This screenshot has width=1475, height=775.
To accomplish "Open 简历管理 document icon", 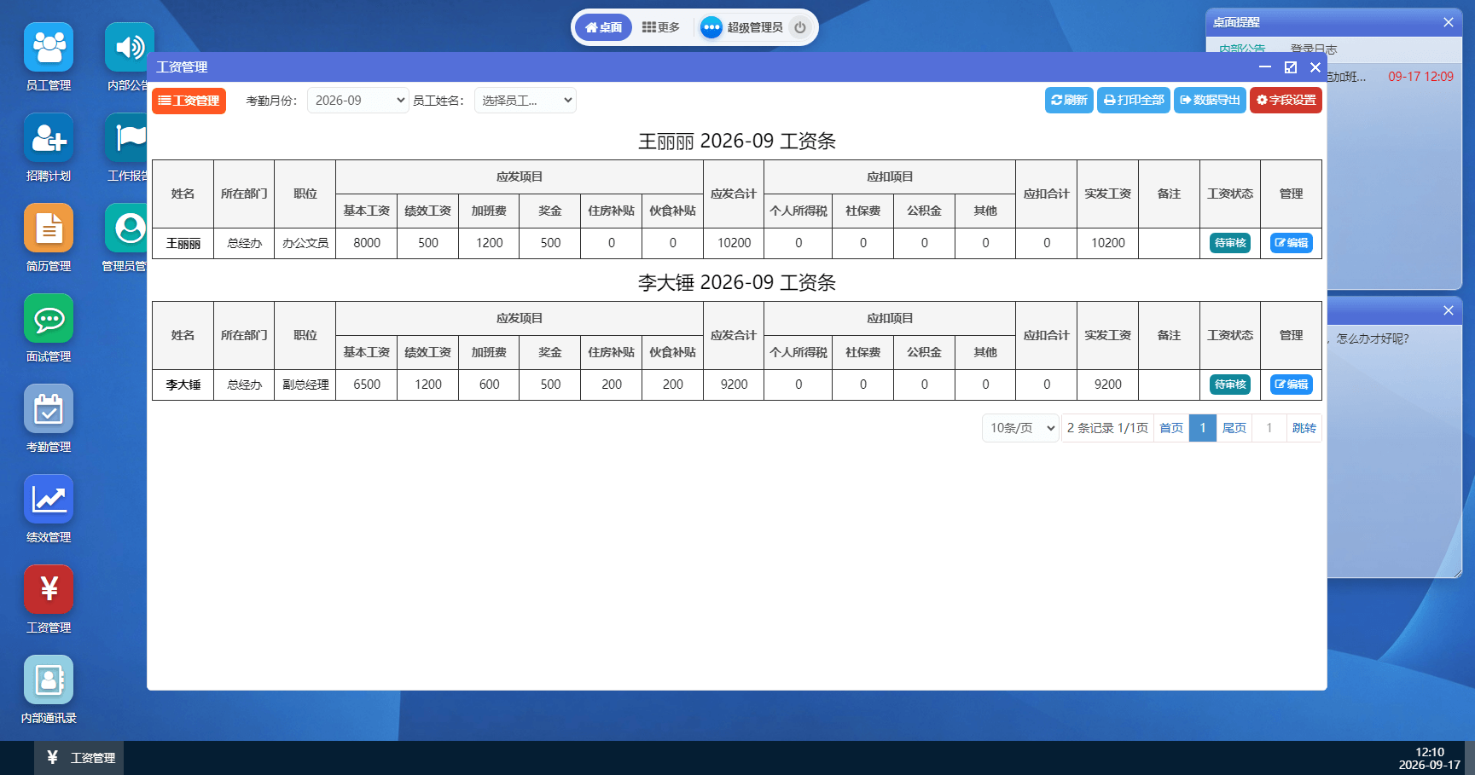I will point(49,228).
